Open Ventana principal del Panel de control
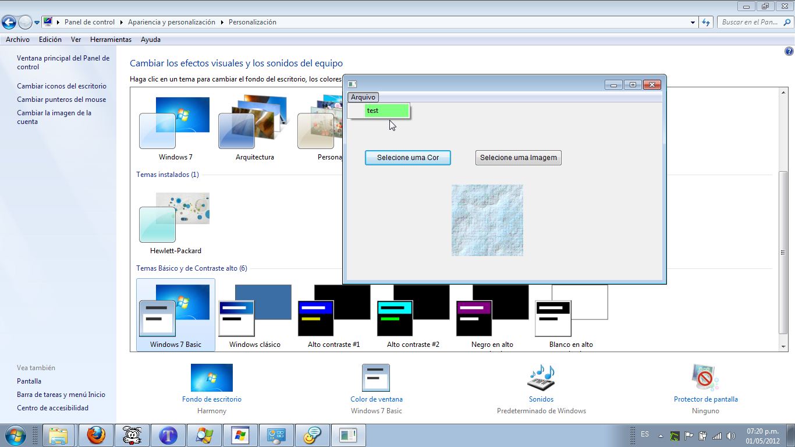The width and height of the screenshot is (795, 447). 63,62
